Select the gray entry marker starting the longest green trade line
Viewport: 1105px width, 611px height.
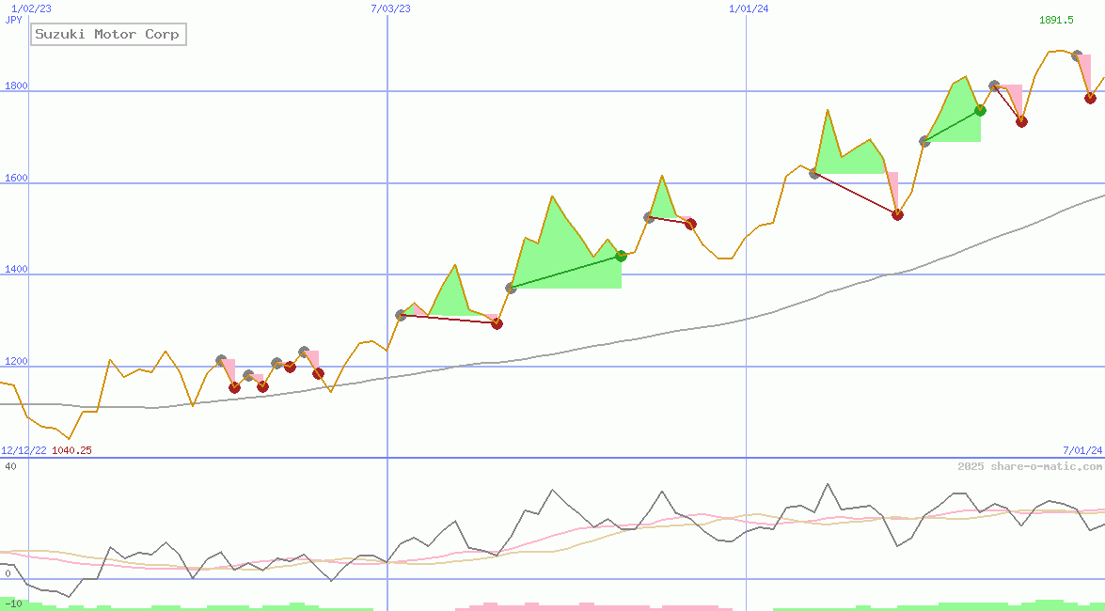point(511,288)
